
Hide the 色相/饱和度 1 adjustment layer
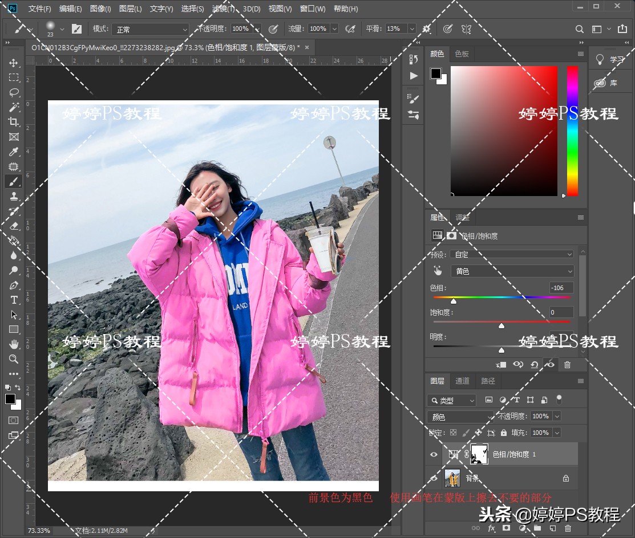pos(434,454)
